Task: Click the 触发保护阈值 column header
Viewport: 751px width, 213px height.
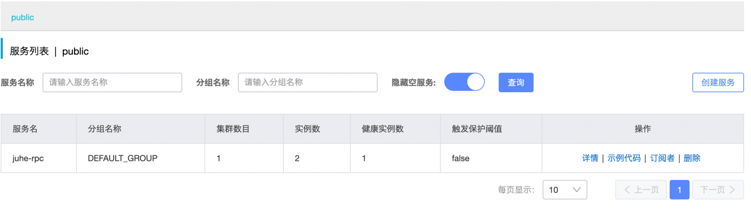Action: click(x=491, y=129)
